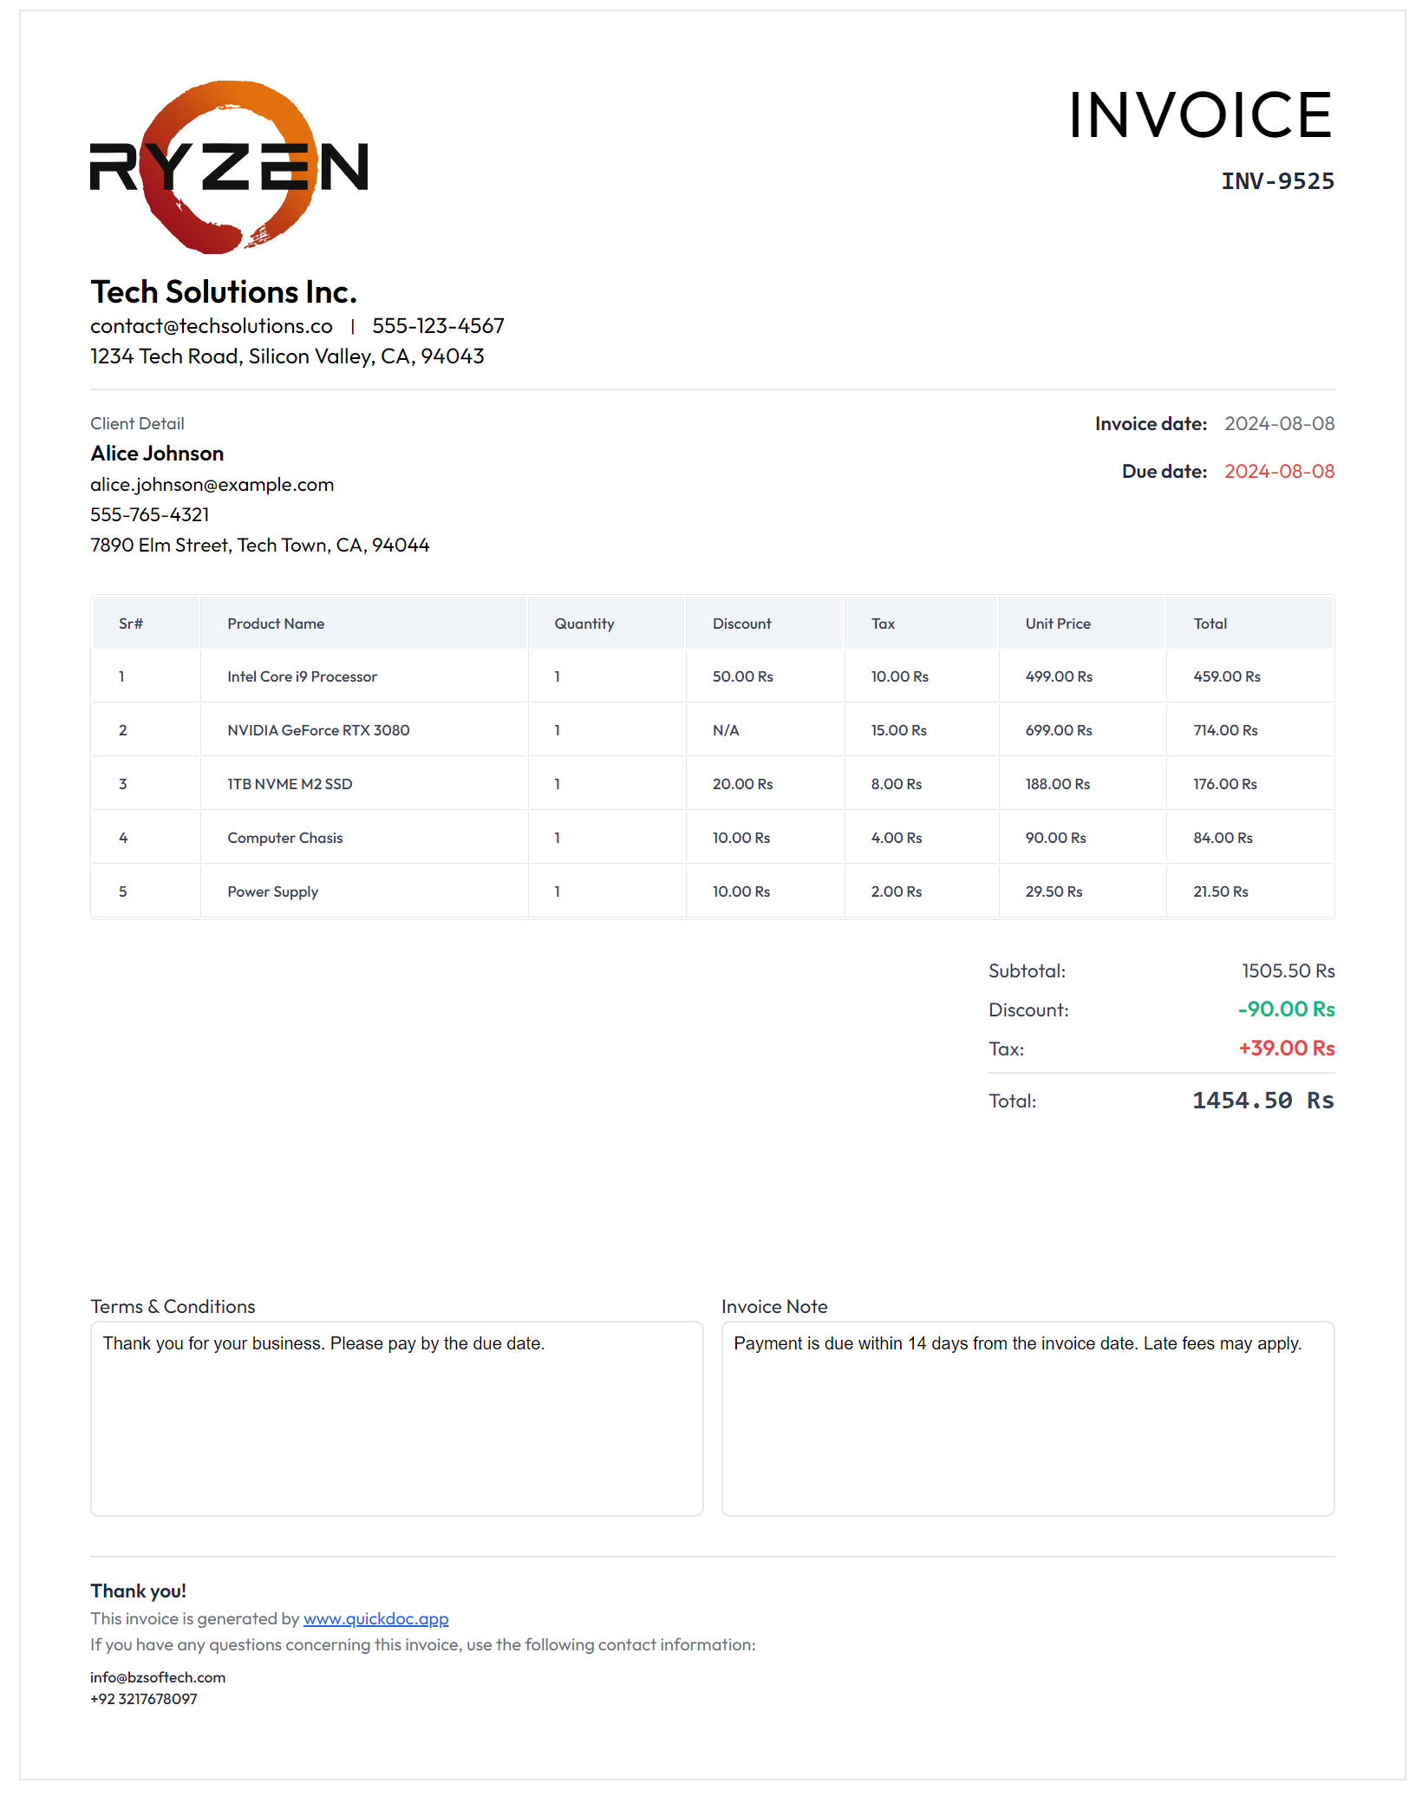
Task: Click the invoice number INV-9525
Action: 1277,181
